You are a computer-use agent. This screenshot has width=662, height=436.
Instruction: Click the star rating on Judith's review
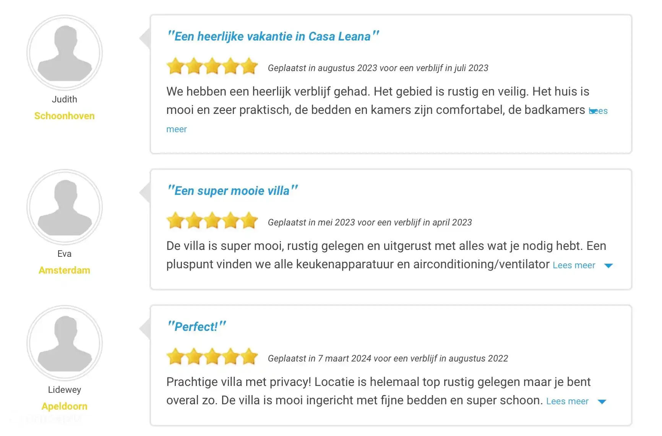tap(212, 66)
